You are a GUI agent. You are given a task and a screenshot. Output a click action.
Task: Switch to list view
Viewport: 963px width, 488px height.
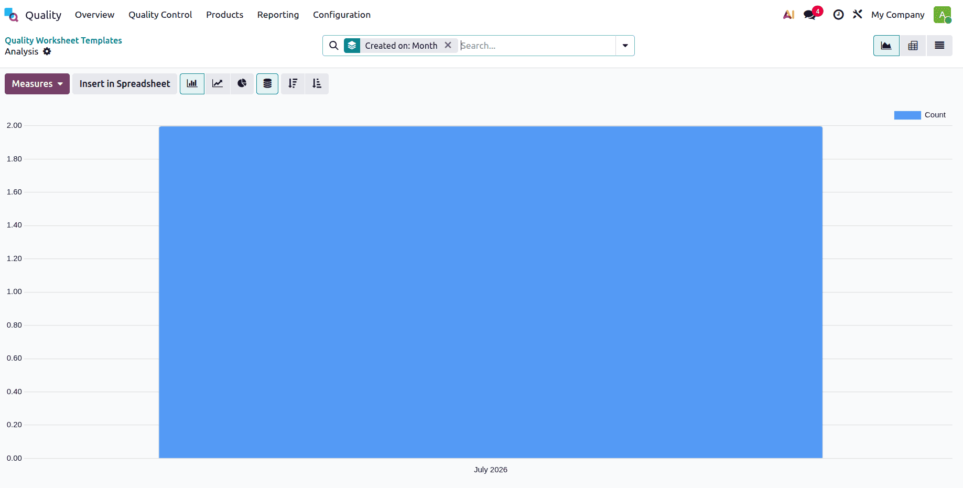click(939, 46)
